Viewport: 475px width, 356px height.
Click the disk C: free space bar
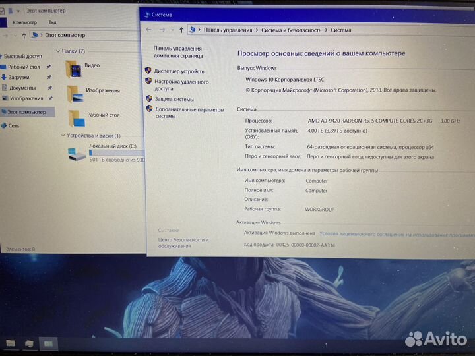click(117, 152)
